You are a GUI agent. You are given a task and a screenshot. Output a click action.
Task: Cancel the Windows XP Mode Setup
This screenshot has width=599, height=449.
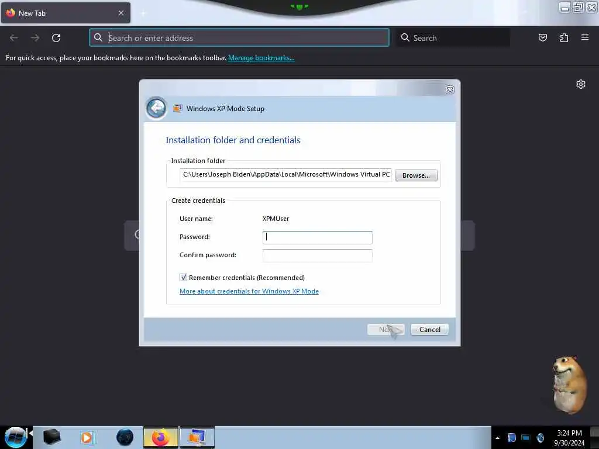pyautogui.click(x=429, y=330)
